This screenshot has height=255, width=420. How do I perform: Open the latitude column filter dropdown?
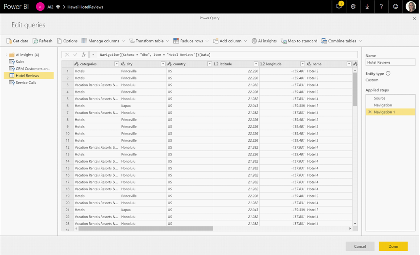[x=256, y=64]
